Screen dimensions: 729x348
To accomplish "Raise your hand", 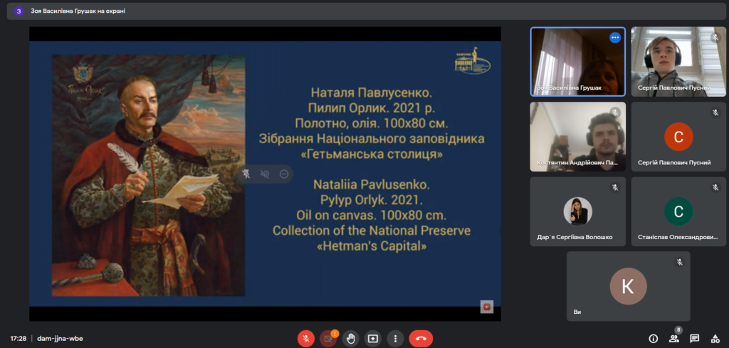I will (x=350, y=339).
